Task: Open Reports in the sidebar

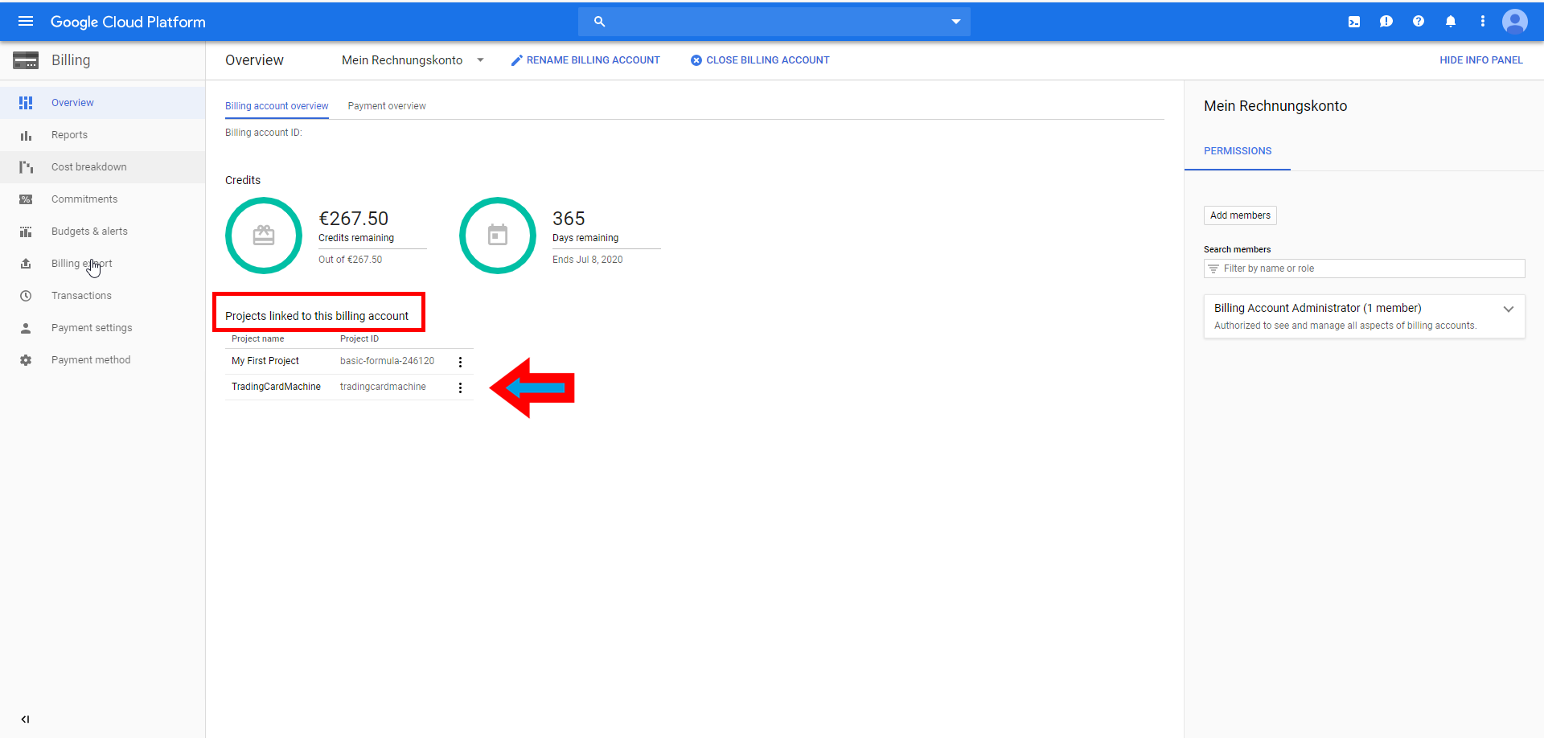Action: (x=103, y=135)
